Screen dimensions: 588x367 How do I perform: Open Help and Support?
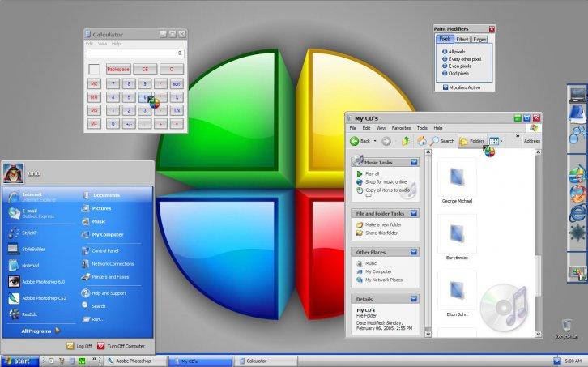point(104,293)
